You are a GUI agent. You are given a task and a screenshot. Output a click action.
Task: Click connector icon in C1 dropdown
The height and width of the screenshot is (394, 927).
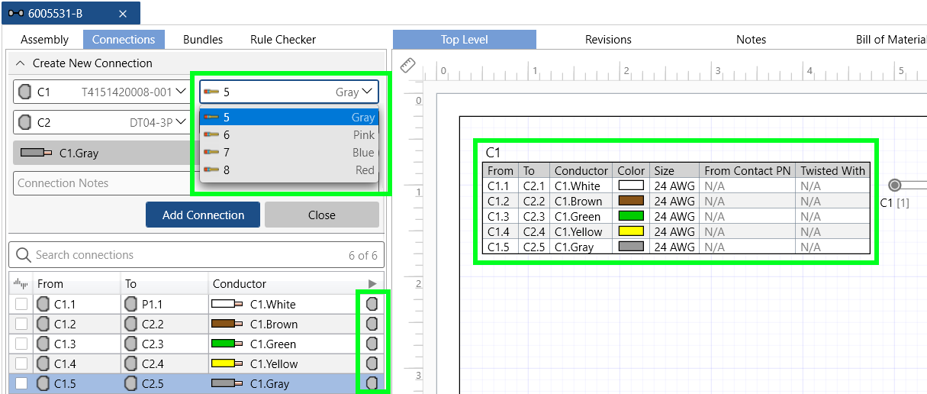pyautogui.click(x=25, y=92)
